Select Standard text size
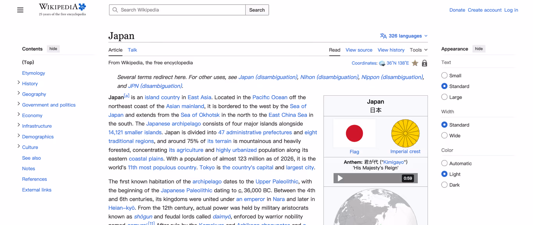Viewport: 533px width, 225px height. tap(444, 86)
